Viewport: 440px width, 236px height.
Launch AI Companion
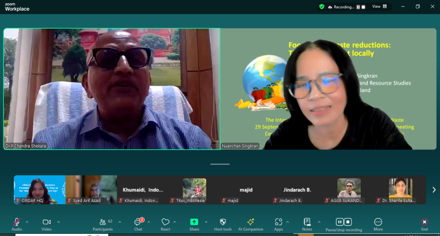[x=250, y=222]
